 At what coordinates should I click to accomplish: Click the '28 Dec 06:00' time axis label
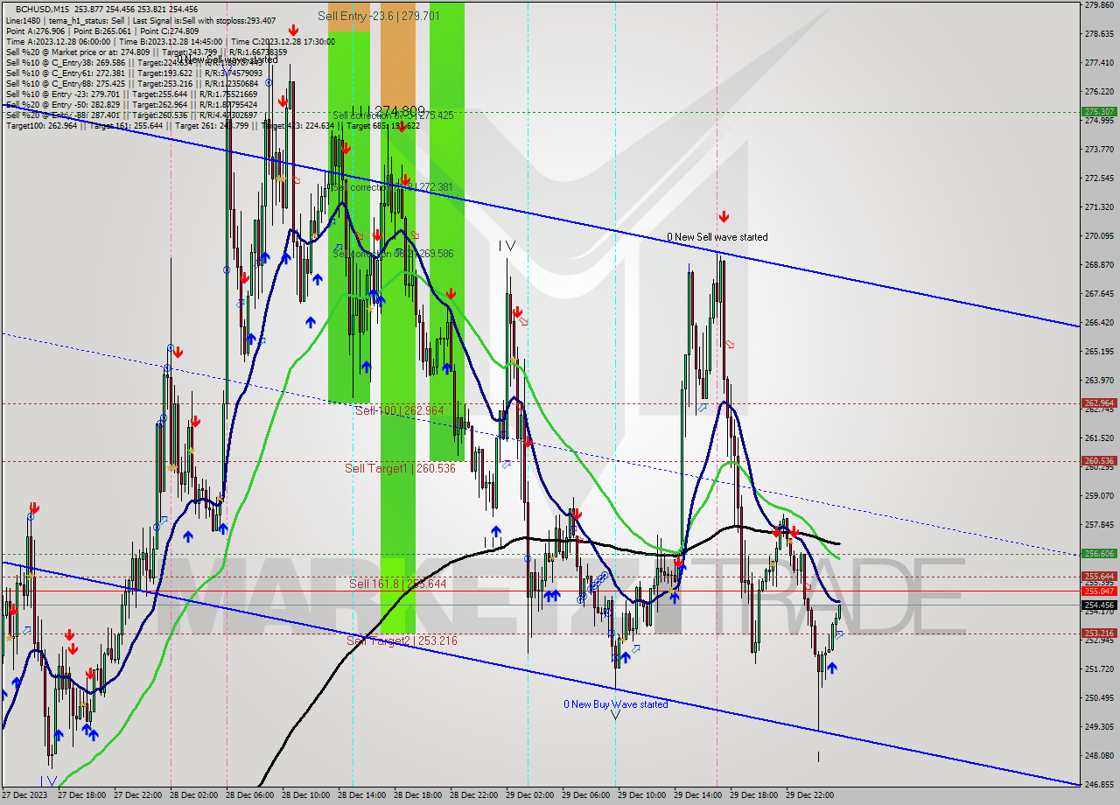(248, 795)
